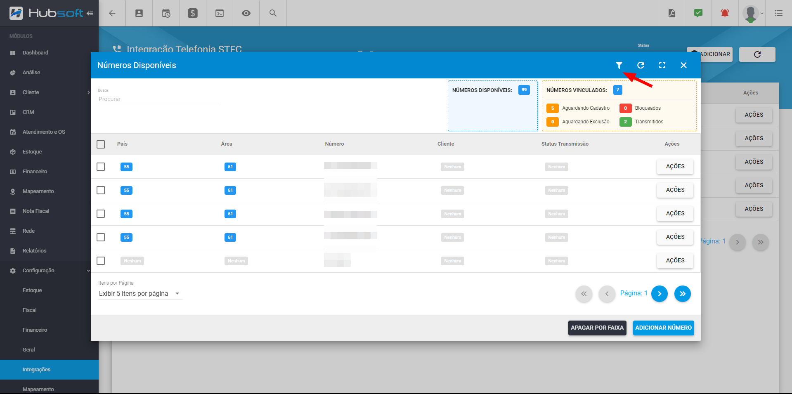Collapse the Configuração sidebar section

49,271
